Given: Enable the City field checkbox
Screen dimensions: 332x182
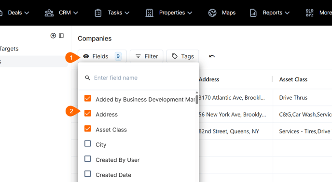Looking at the screenshot, I should [88, 144].
